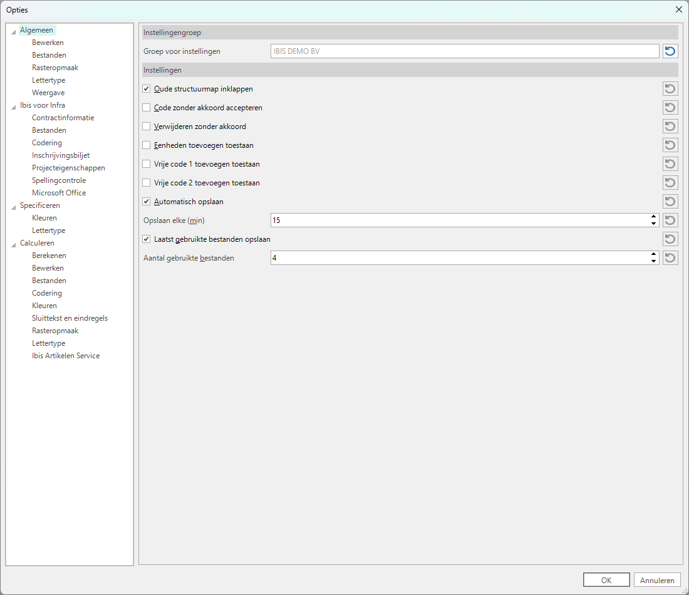Collapse the 'Calculeren' tree section
689x595 pixels.
pyautogui.click(x=14, y=244)
